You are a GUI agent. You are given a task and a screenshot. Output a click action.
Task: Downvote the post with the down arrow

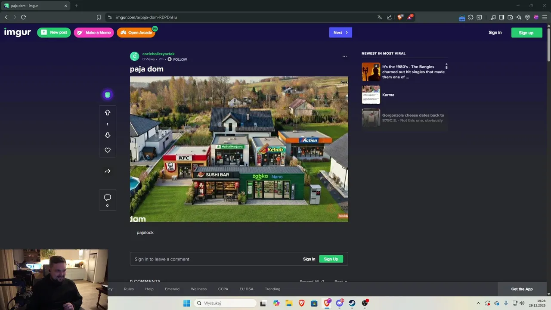point(108,135)
